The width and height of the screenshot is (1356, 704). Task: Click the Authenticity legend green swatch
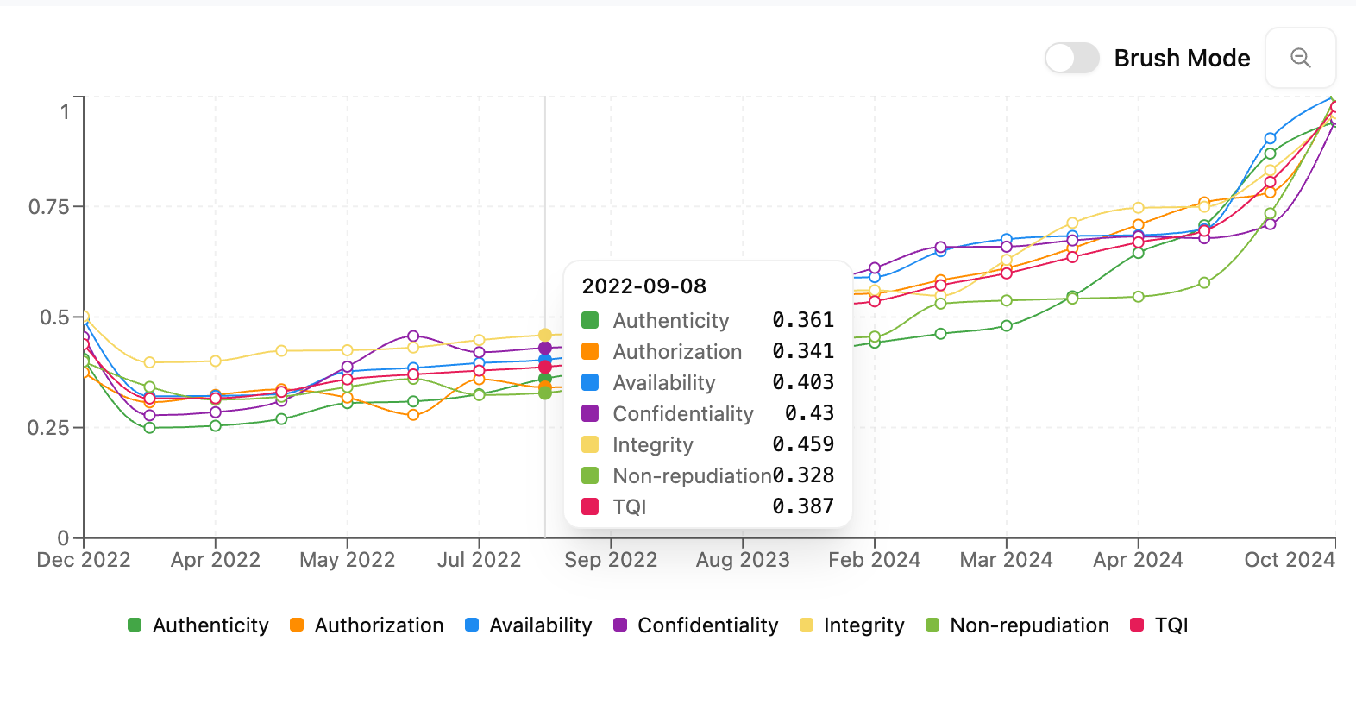pyautogui.click(x=135, y=625)
